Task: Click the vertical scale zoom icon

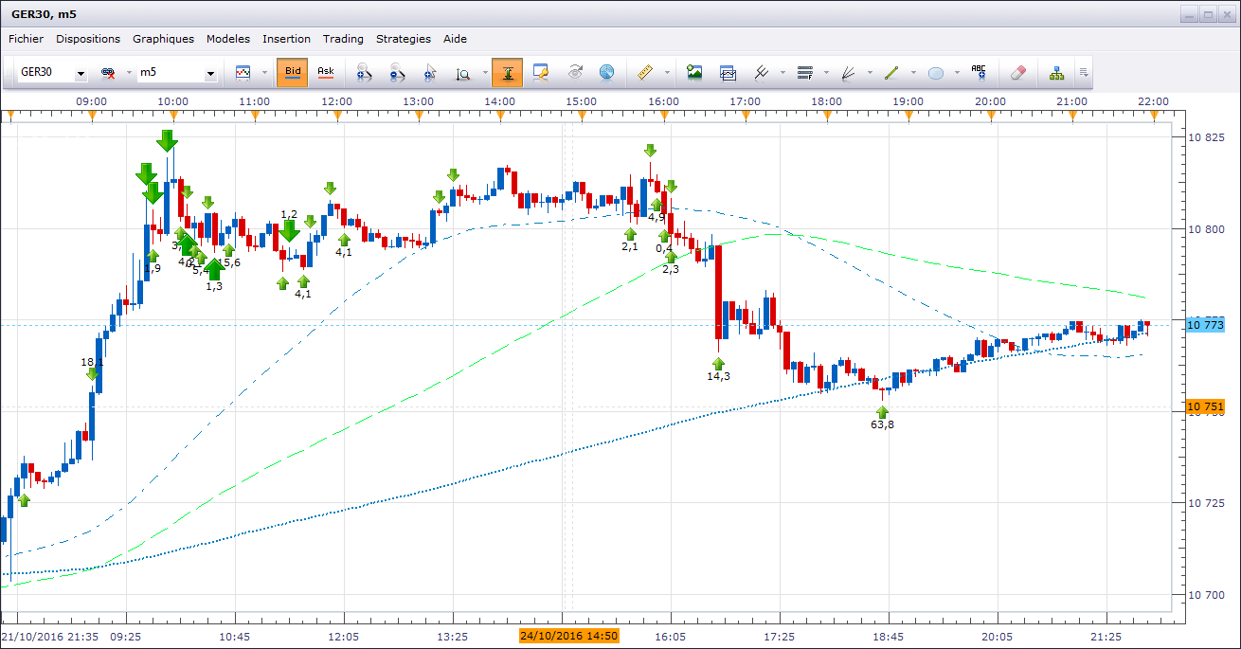Action: 463,73
